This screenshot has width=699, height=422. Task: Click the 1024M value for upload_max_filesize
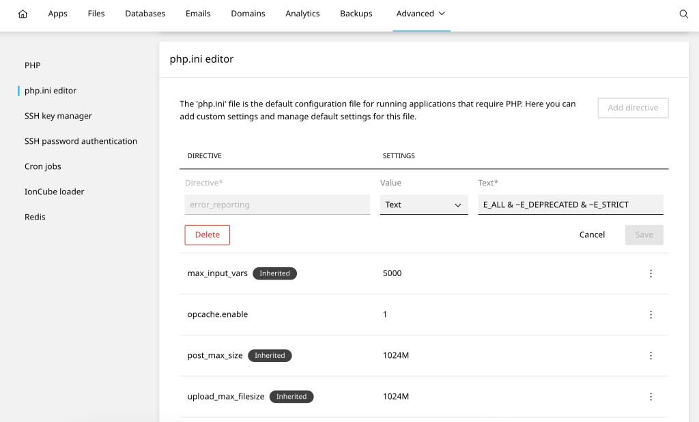pyautogui.click(x=396, y=397)
